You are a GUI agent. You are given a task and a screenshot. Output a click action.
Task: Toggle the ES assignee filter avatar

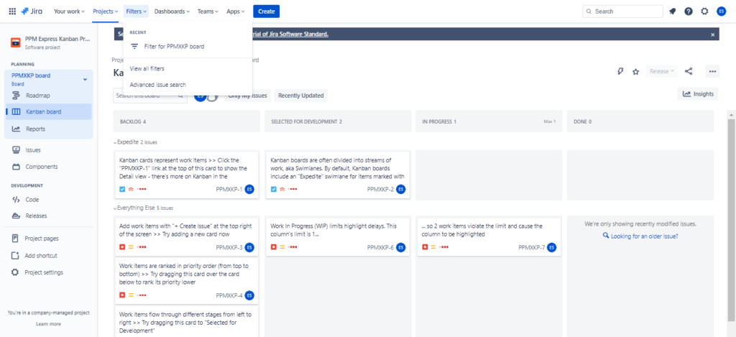200,96
